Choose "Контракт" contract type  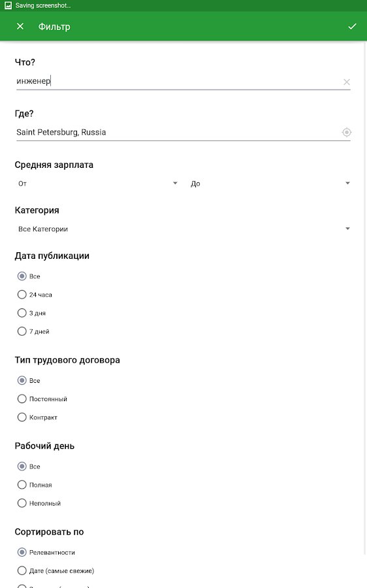pyautogui.click(x=37, y=417)
